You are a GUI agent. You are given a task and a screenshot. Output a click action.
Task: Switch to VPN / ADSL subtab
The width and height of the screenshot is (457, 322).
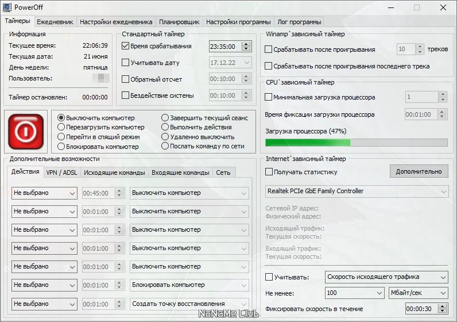(x=61, y=172)
